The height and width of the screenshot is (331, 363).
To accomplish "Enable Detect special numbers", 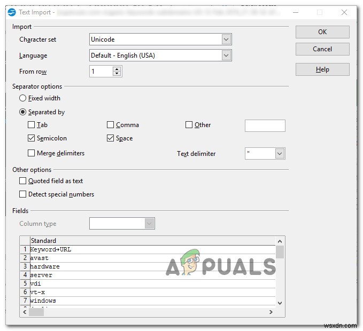I will point(22,194).
